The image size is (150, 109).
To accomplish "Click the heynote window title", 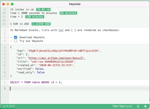I will [75, 4].
